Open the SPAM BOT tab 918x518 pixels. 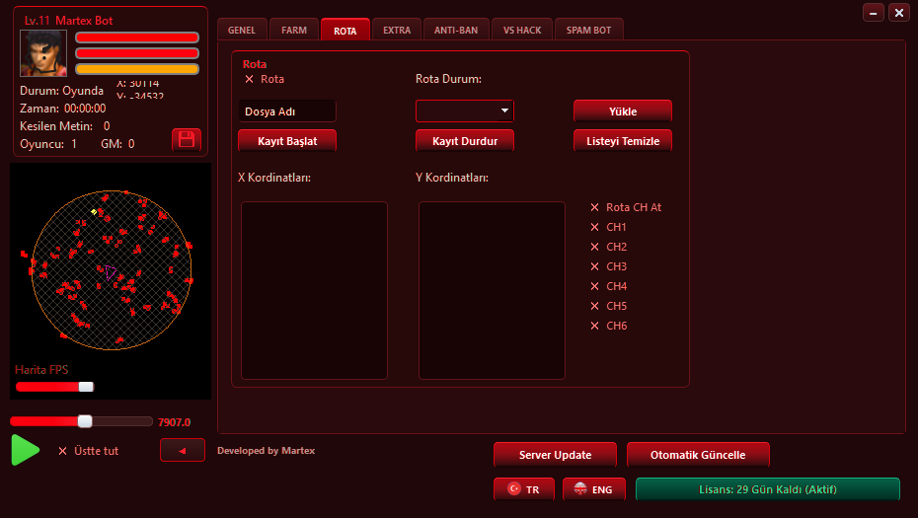tap(589, 30)
